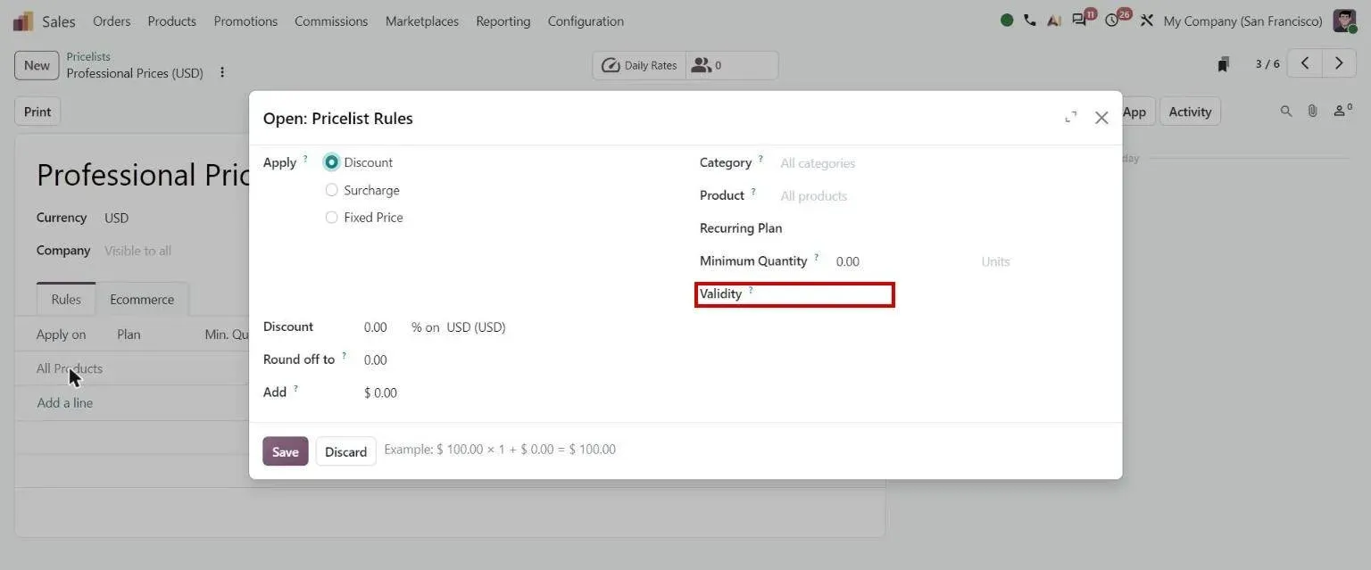Viewport: 1371px width, 570px height.
Task: Click the bookmark icon beside the 3 / 6 counter
Action: 1224,64
